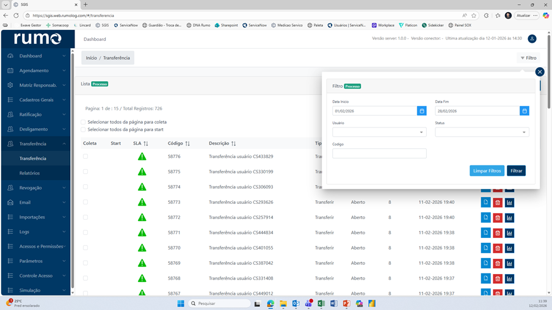The image size is (552, 310).
Task: Click the red delete icon for record 58773
Action: 498,202
